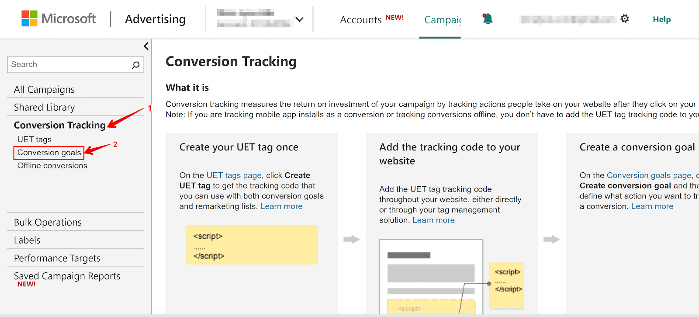
Task: Click the search magnifier icon
Action: click(135, 65)
